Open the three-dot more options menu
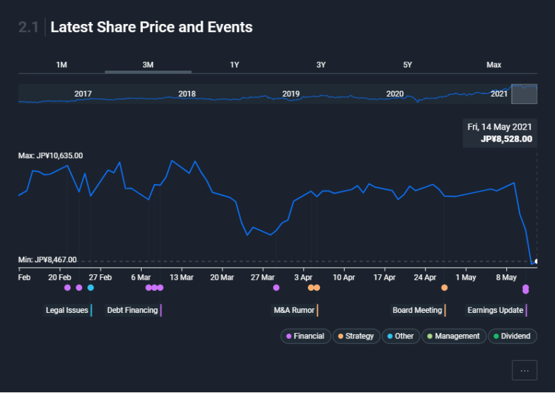The height and width of the screenshot is (393, 555). pos(524,370)
